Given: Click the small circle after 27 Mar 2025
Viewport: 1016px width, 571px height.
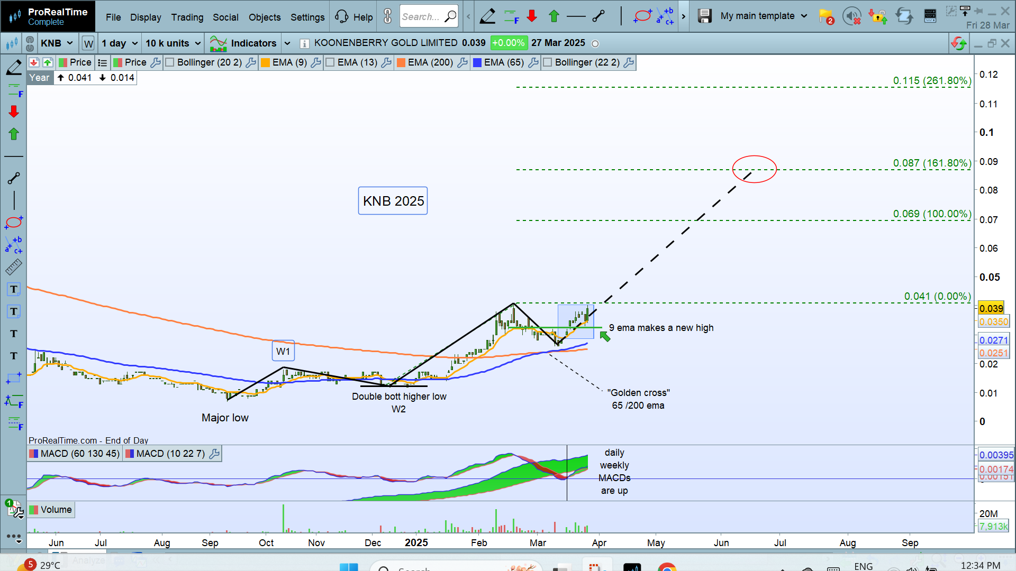Looking at the screenshot, I should pos(595,44).
